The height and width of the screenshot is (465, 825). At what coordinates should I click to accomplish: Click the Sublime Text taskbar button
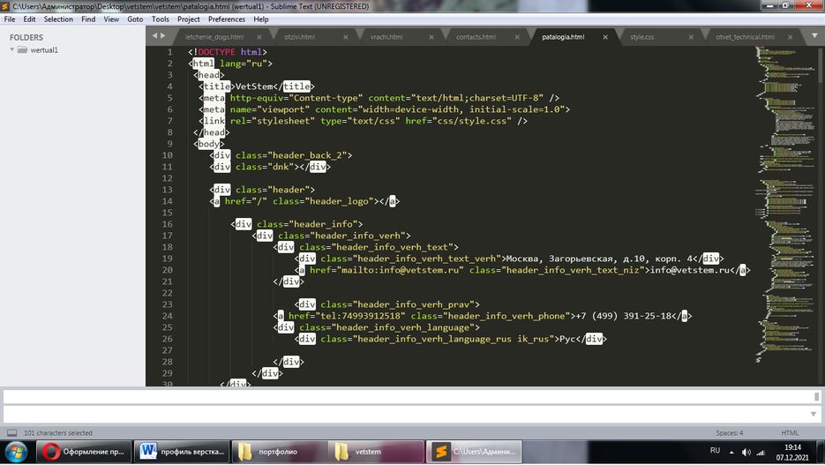(x=474, y=452)
